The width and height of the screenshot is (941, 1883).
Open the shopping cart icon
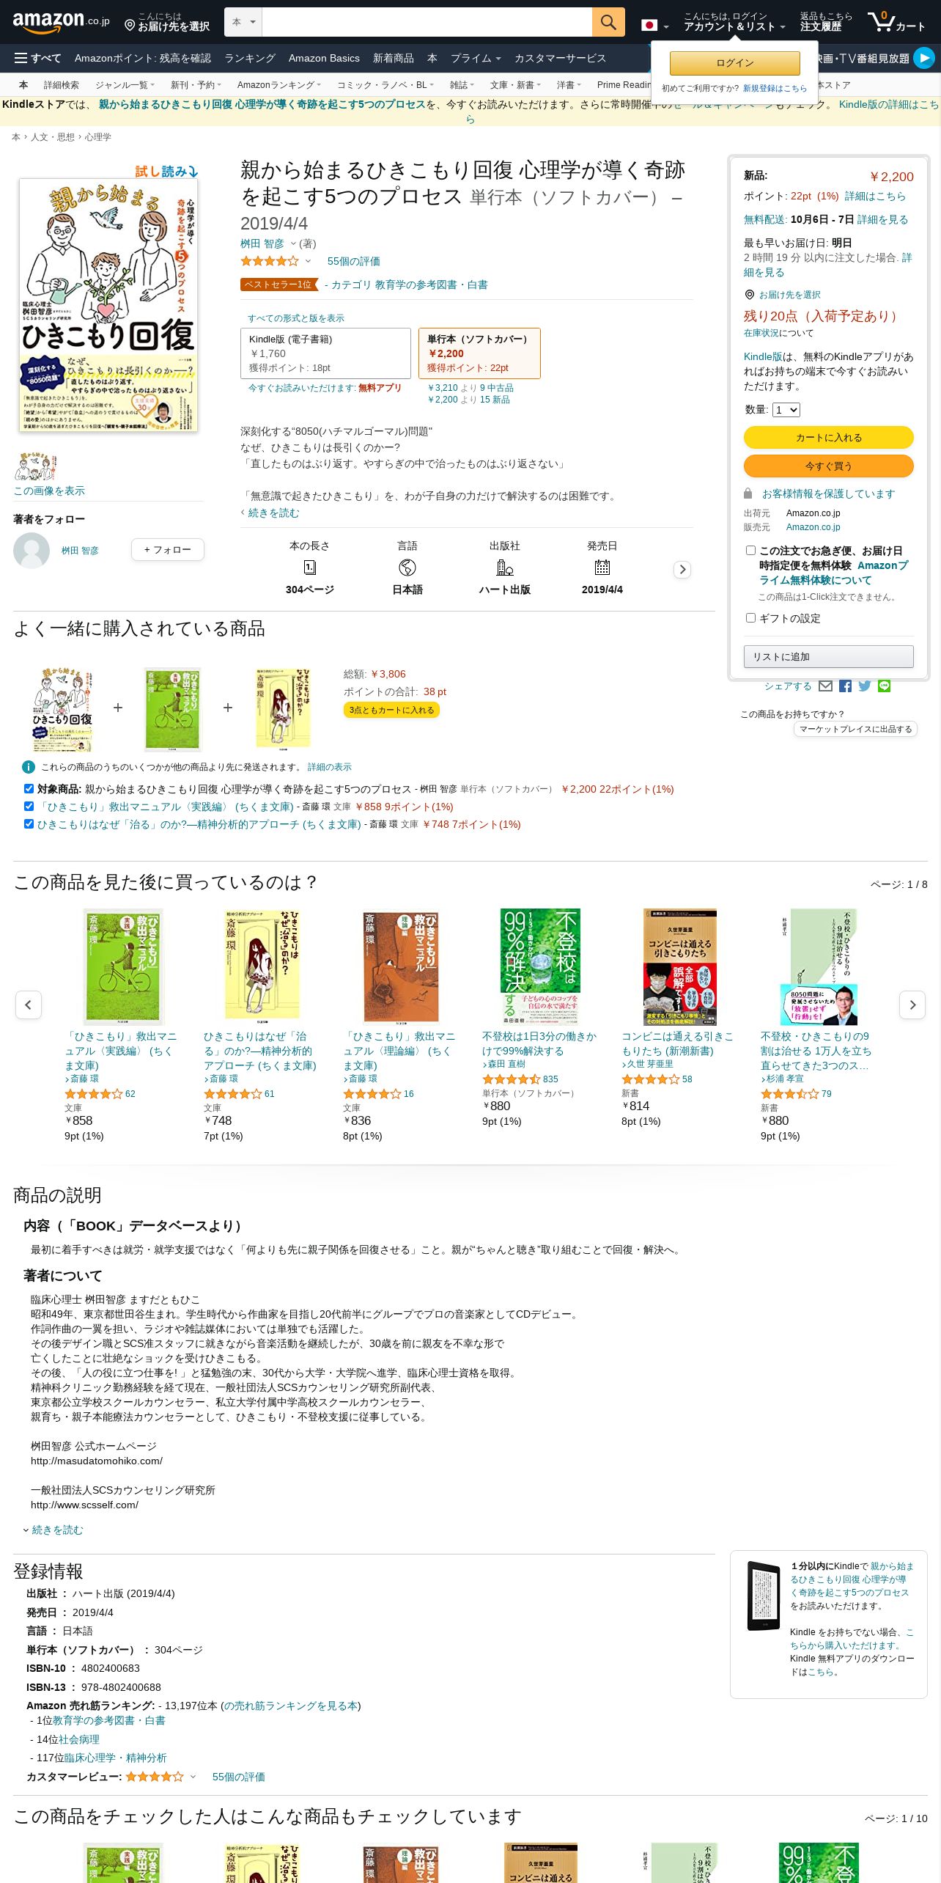pos(896,22)
